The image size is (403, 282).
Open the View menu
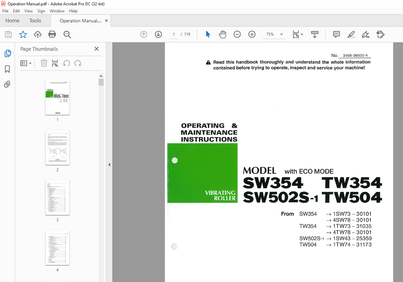28,11
